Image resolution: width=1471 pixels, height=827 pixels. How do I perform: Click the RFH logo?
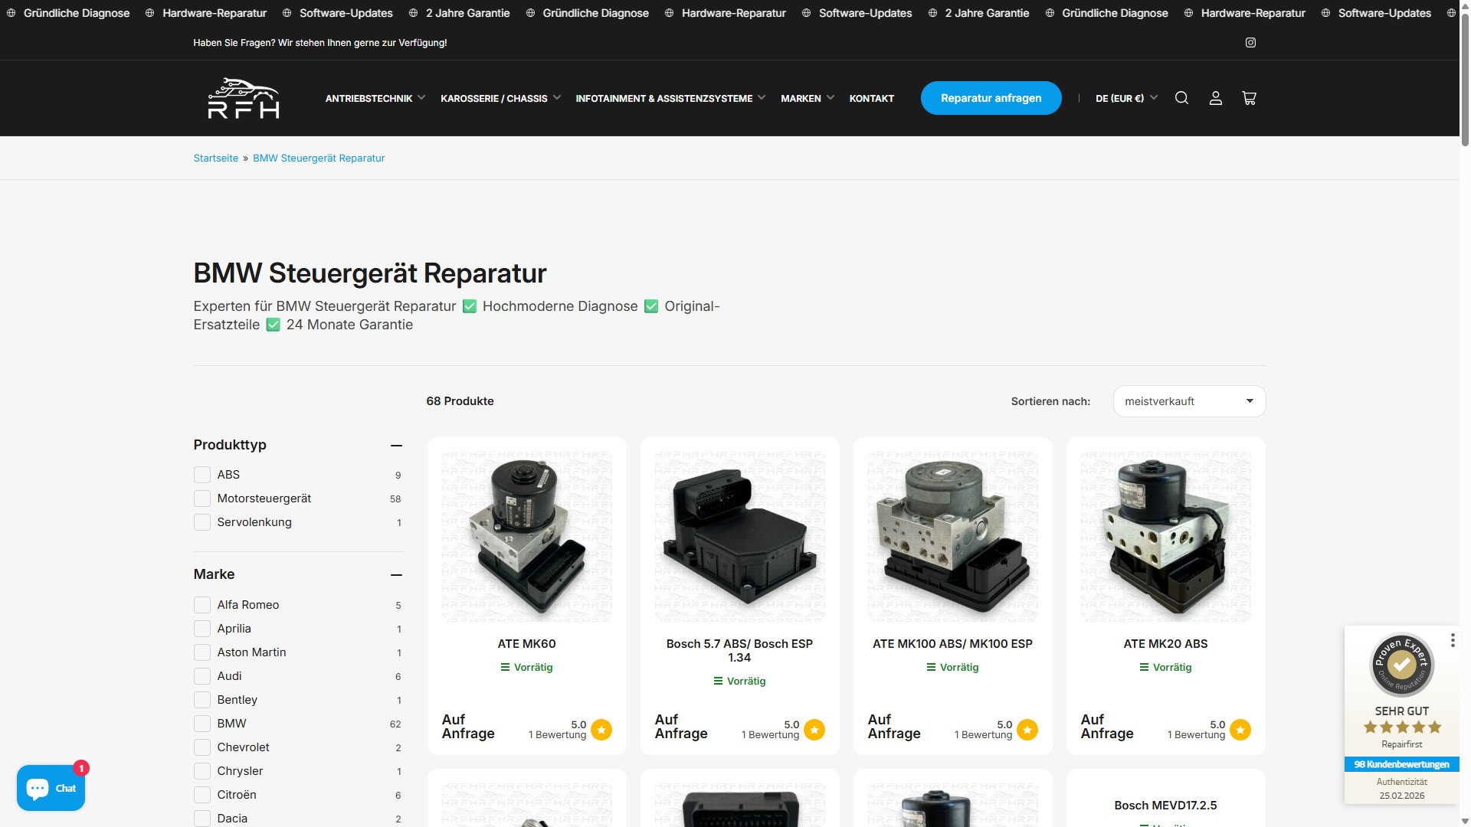244,98
